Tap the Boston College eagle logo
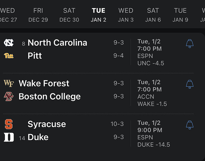Viewport: 205px width, 161px height. point(9,96)
